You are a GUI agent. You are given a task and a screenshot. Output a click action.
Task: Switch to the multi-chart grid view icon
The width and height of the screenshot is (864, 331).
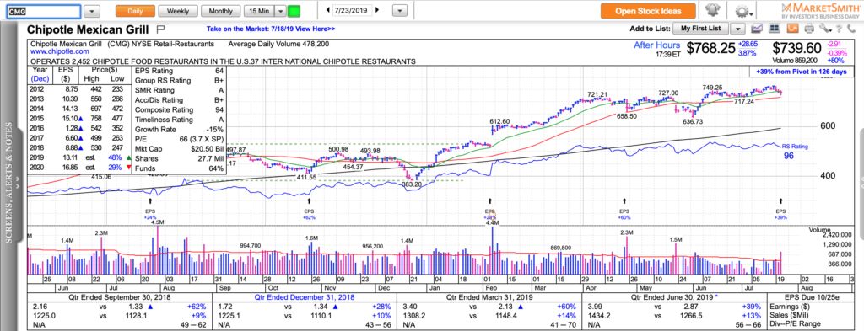coord(775,28)
